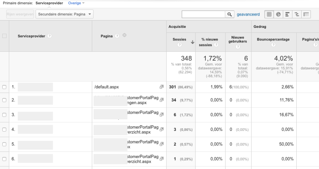Viewport: 319px width, 169px height.
Task: Show help for Bouncepercentage column
Action: coord(273,45)
